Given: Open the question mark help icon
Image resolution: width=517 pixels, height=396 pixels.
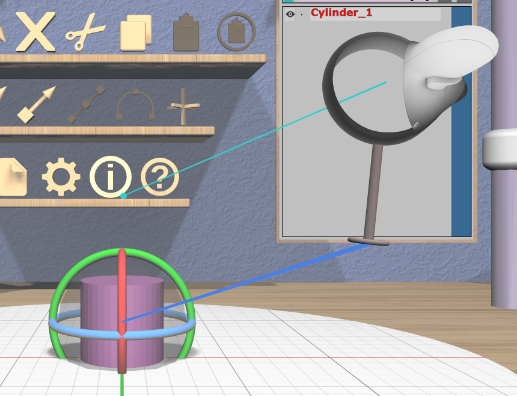Looking at the screenshot, I should pos(159,178).
